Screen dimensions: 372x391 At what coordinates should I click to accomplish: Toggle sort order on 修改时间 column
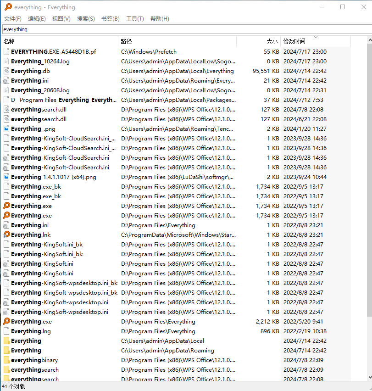(x=315, y=41)
